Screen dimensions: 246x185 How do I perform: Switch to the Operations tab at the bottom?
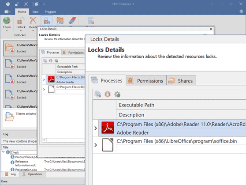point(33,174)
